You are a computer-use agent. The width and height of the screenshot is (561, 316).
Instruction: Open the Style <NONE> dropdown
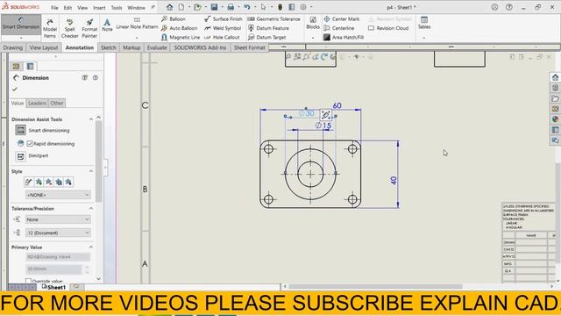click(58, 195)
